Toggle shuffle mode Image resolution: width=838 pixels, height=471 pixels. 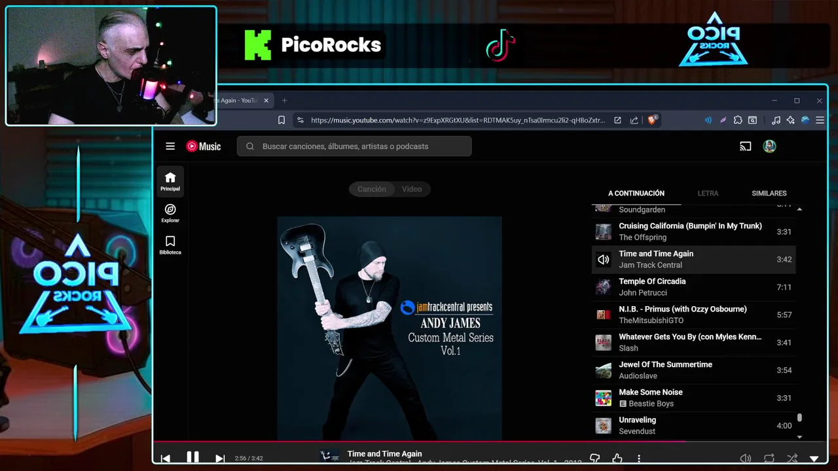[792, 459]
